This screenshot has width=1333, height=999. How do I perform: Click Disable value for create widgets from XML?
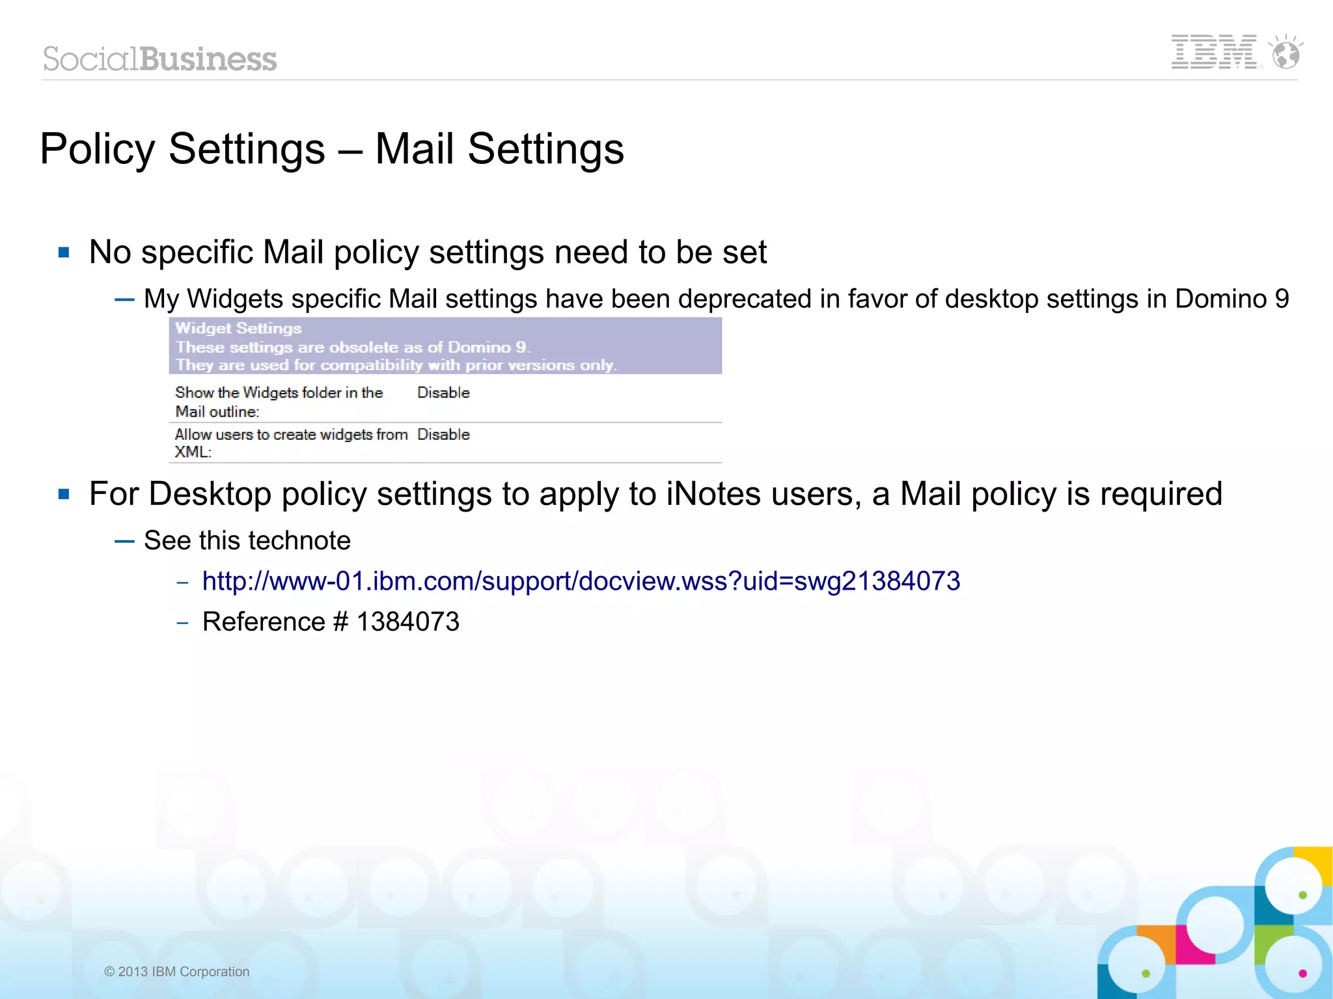(443, 434)
